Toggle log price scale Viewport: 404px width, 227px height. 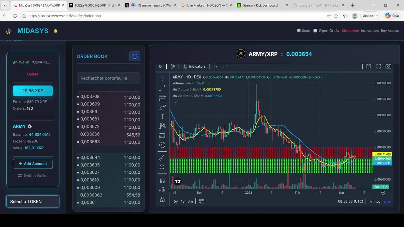378,201
